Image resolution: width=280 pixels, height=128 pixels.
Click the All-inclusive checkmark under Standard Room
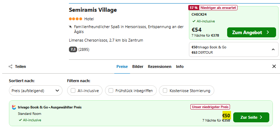tap(20, 120)
